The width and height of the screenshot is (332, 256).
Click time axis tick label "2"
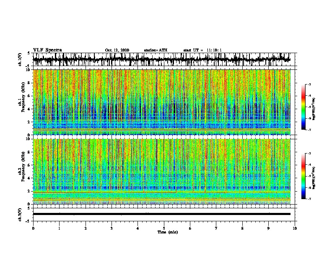click(86, 228)
